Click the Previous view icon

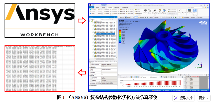[98, 10]
